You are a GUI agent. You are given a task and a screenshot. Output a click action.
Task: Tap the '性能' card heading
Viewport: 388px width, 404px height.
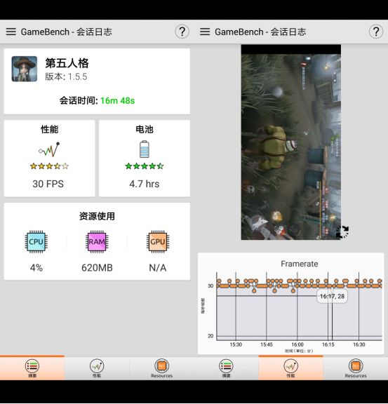pos(49,129)
